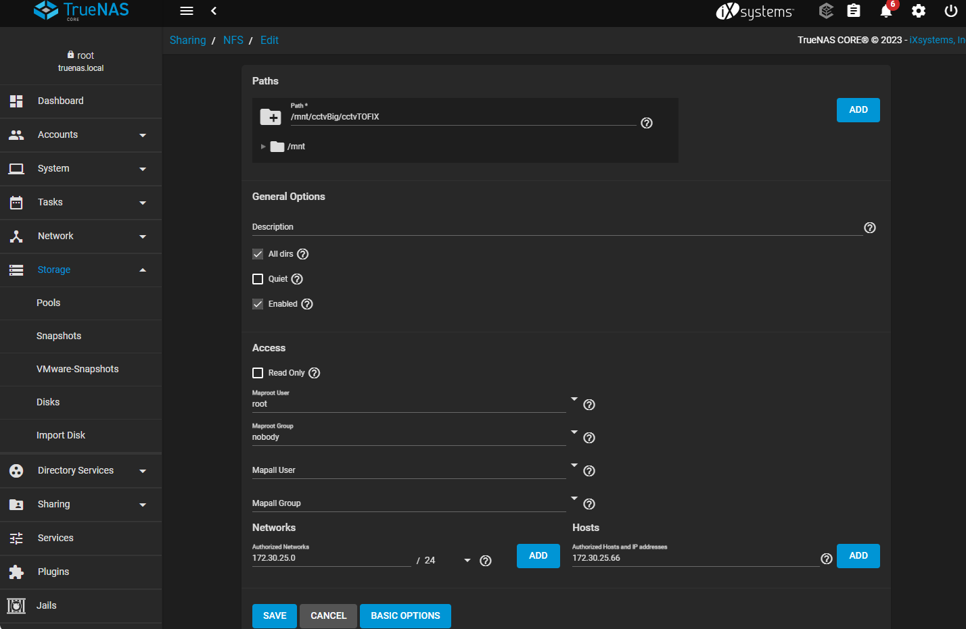Show help for Authorized Networks
Screen dimensions: 966x629
[x=486, y=561]
